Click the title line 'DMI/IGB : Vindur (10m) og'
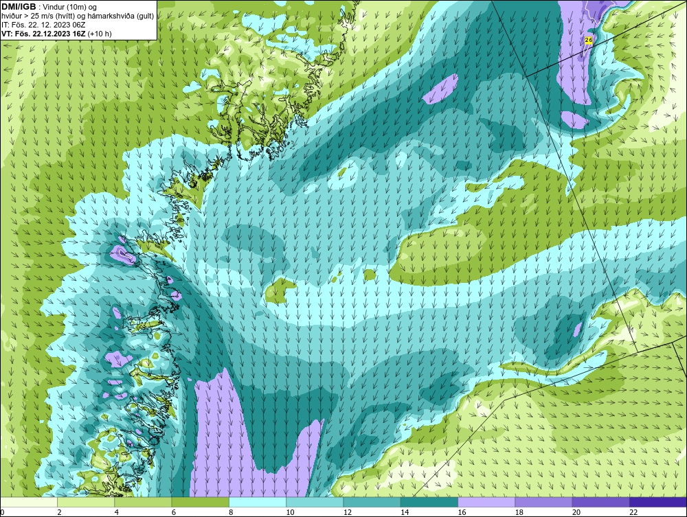 coord(49,7)
